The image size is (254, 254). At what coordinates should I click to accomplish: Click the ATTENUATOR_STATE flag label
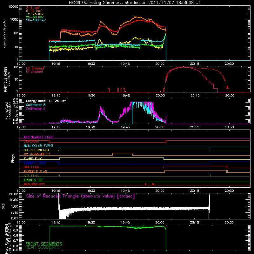(38, 137)
